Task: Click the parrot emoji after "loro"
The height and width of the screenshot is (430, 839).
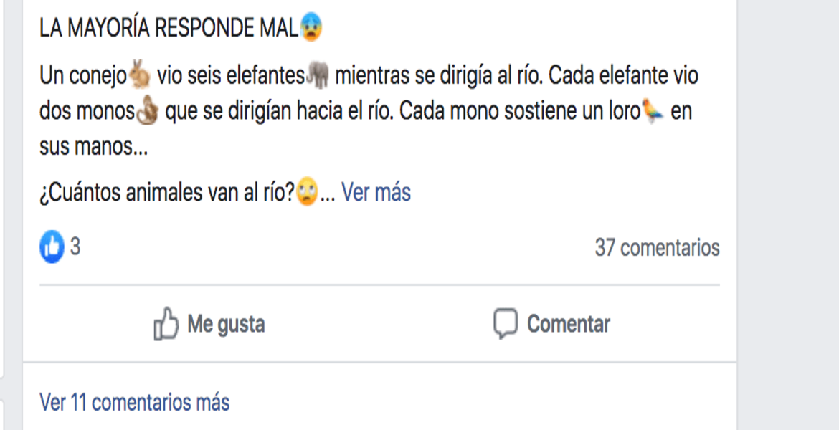Action: pos(653,112)
